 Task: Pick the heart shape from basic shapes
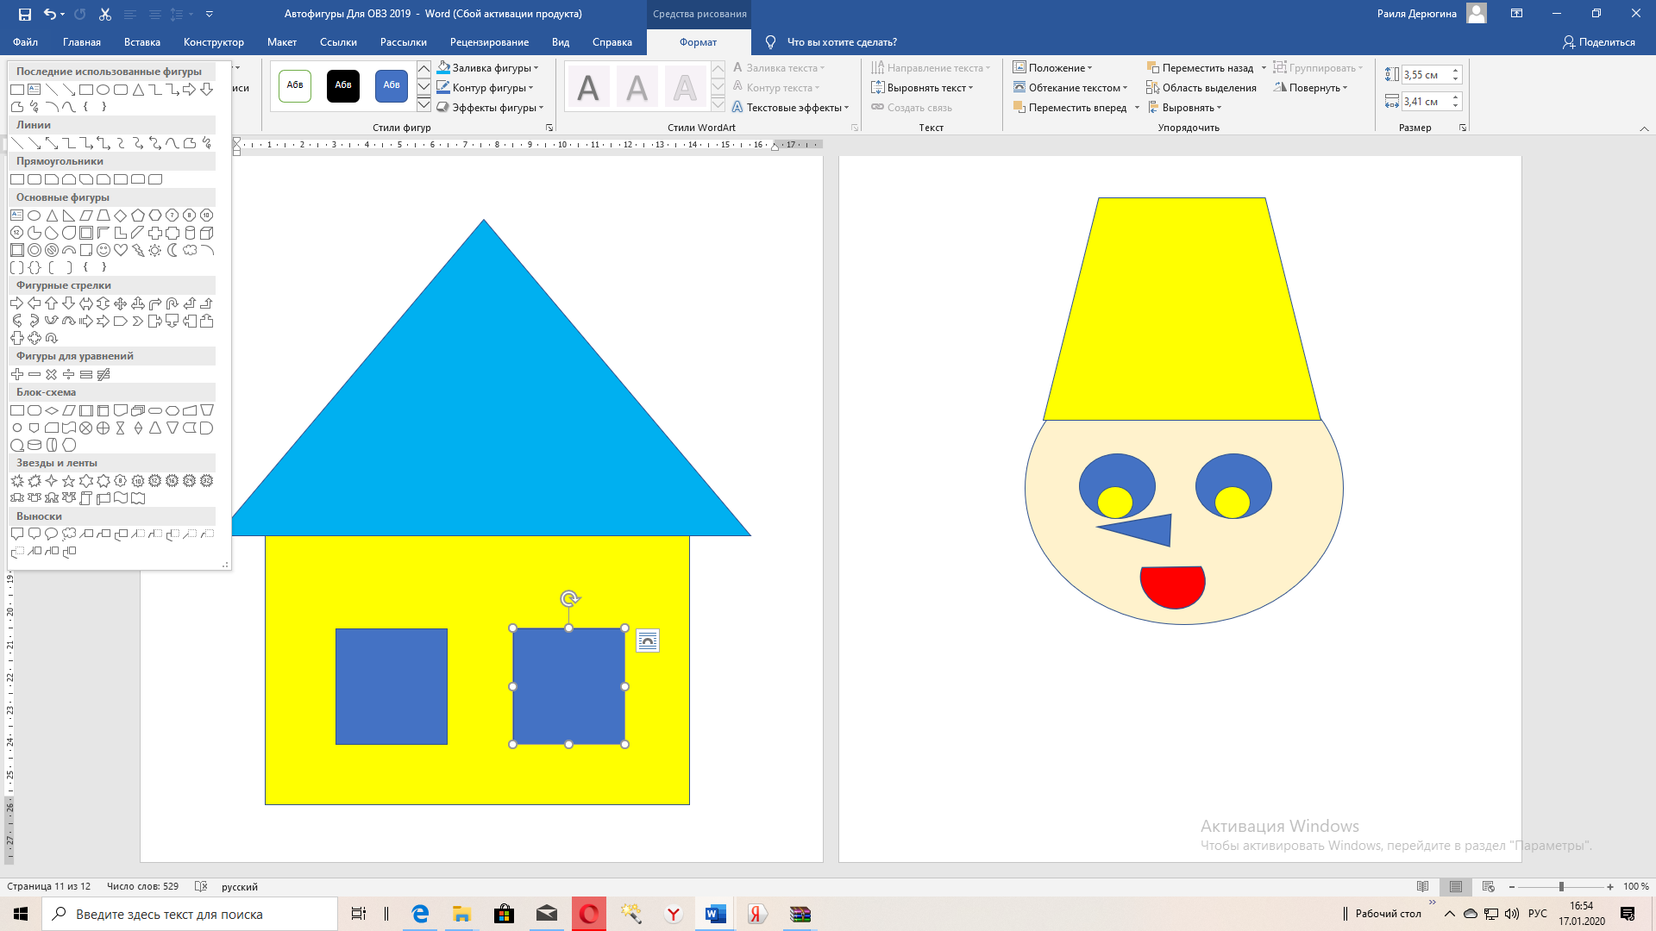click(x=121, y=250)
